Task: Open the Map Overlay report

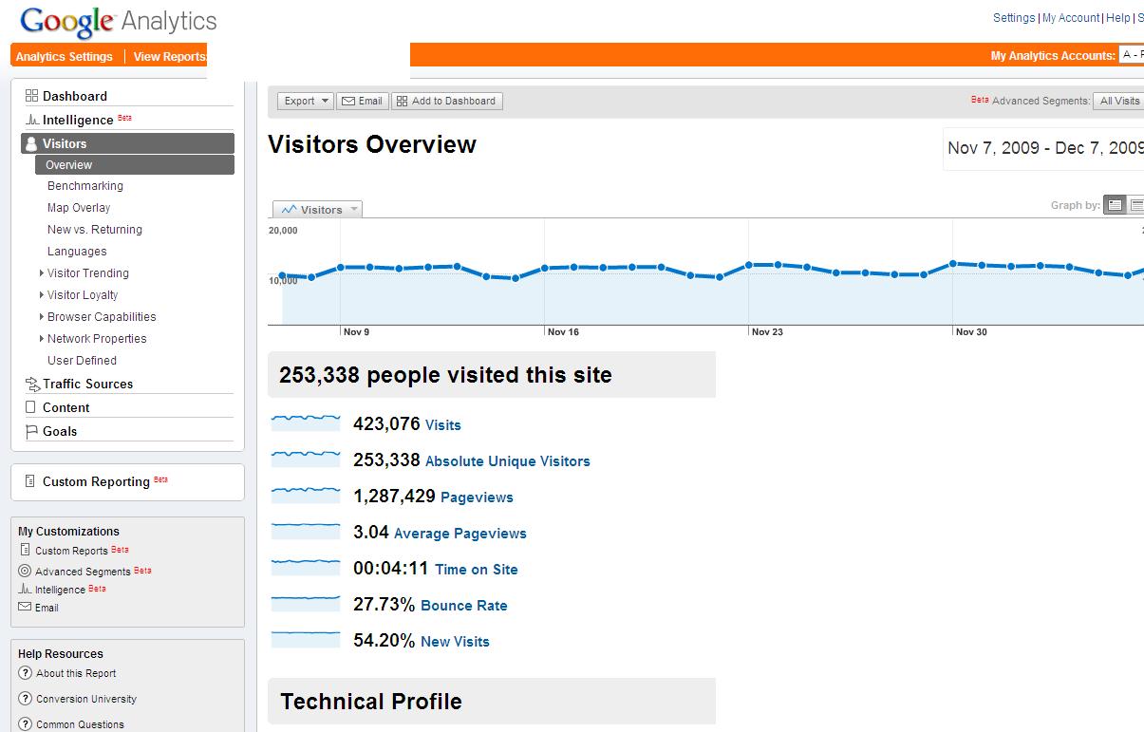Action: [79, 208]
